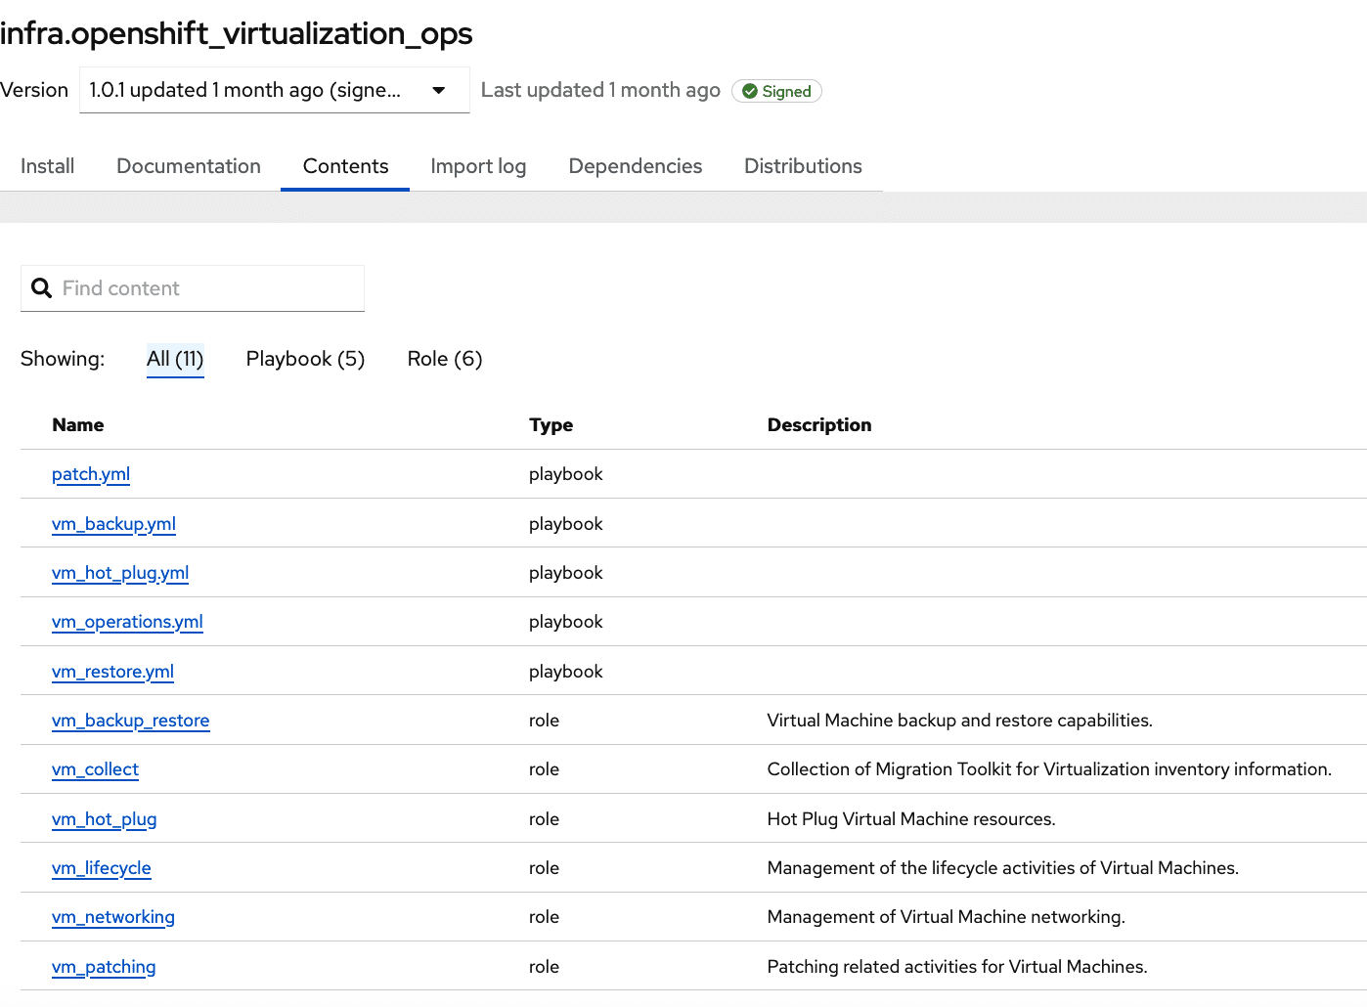Select the Import log tab
1367x1007 pixels.
[478, 166]
